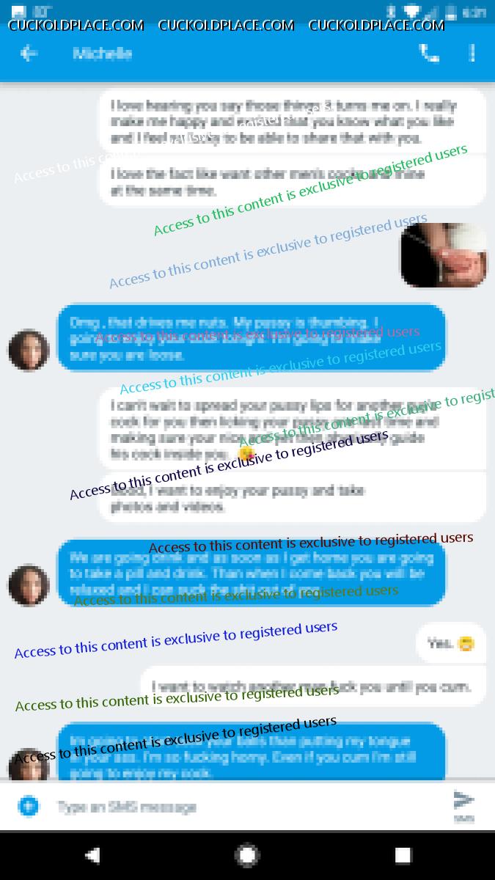
Task: Tap the Android home circle button
Action: (247, 855)
